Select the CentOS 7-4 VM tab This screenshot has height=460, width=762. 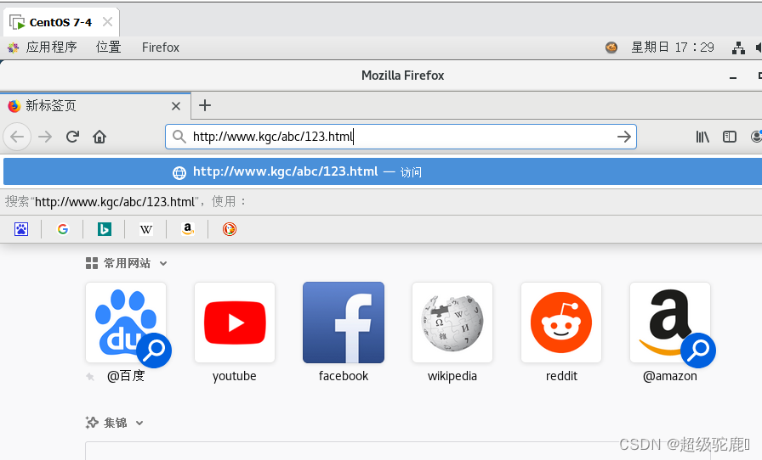point(60,22)
